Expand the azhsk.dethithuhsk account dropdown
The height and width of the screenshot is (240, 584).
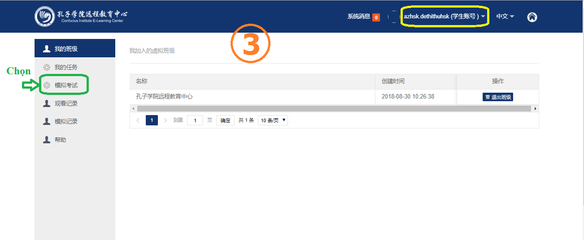pyautogui.click(x=445, y=17)
